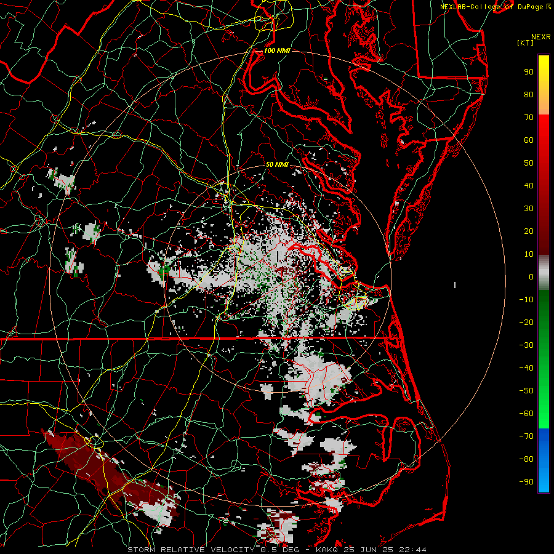This screenshot has height=554, width=554.
Task: Click the '100 NMI' range ring label
Action: pyautogui.click(x=277, y=50)
